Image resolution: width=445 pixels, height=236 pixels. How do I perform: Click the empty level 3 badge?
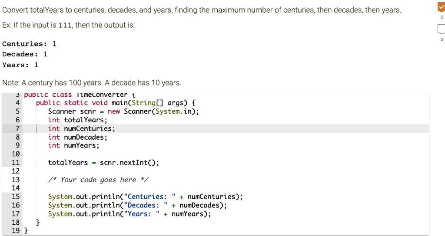tap(442, 29)
